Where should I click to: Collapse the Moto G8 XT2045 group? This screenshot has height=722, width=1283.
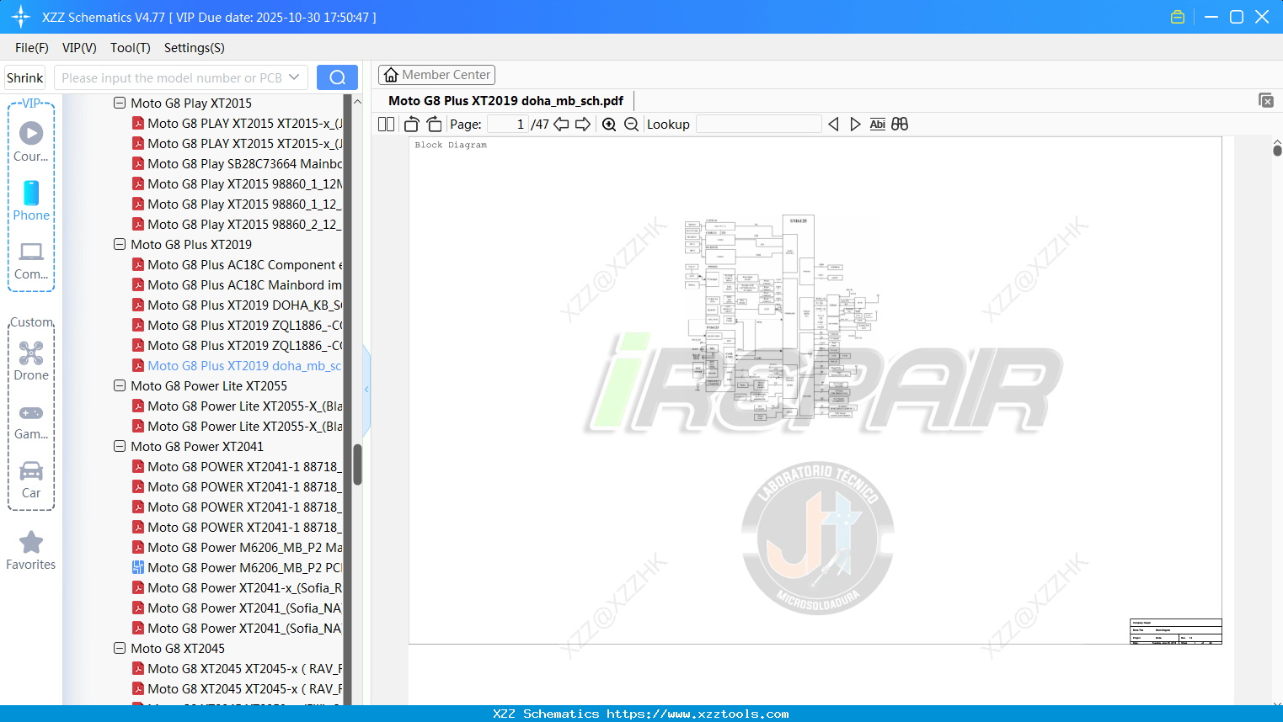pyautogui.click(x=120, y=648)
